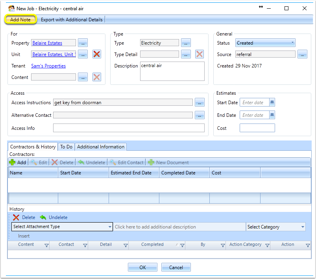Open End Date calendar picker icon

[272, 115]
